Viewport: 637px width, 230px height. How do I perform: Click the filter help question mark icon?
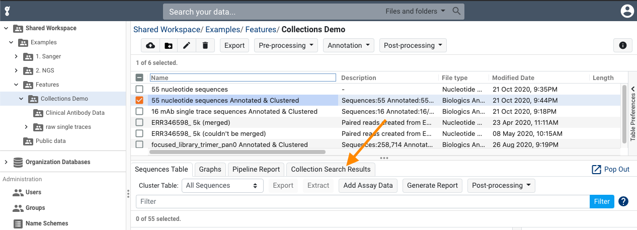(623, 201)
